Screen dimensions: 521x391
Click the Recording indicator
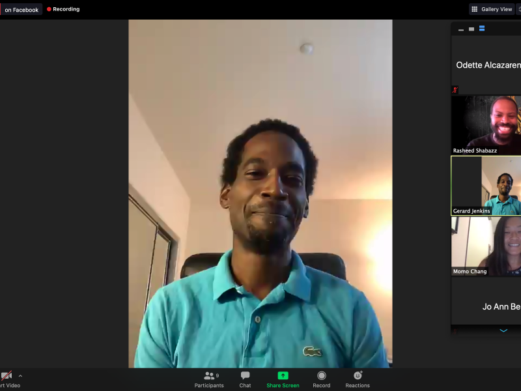[x=63, y=9]
